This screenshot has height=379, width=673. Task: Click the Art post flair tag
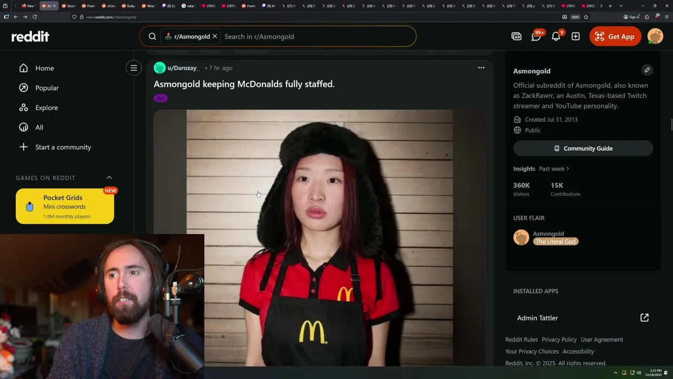(x=161, y=98)
